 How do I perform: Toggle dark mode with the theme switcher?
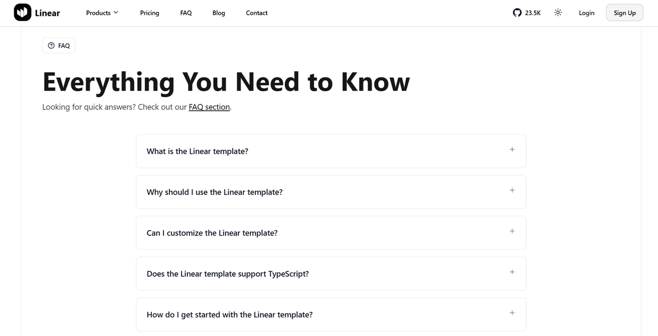click(x=558, y=12)
